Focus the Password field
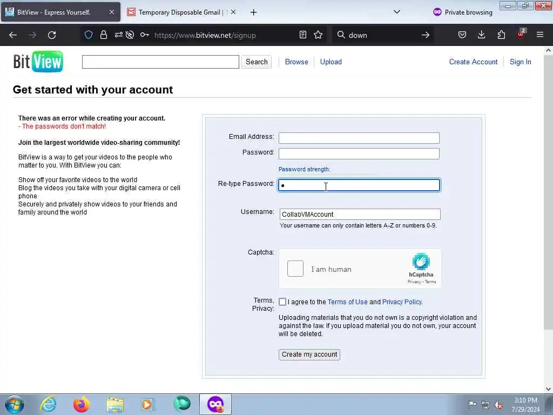Screen dimensions: 553x415 pyautogui.click(x=359, y=153)
